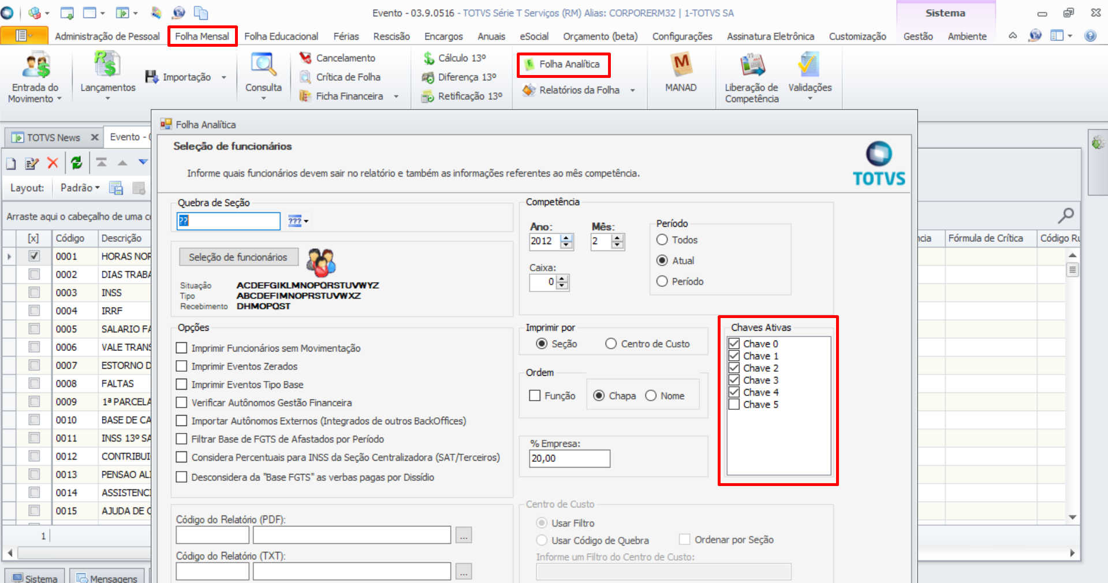This screenshot has height=583, width=1108.
Task: Click the Quebra de Seção field
Action: 229,221
